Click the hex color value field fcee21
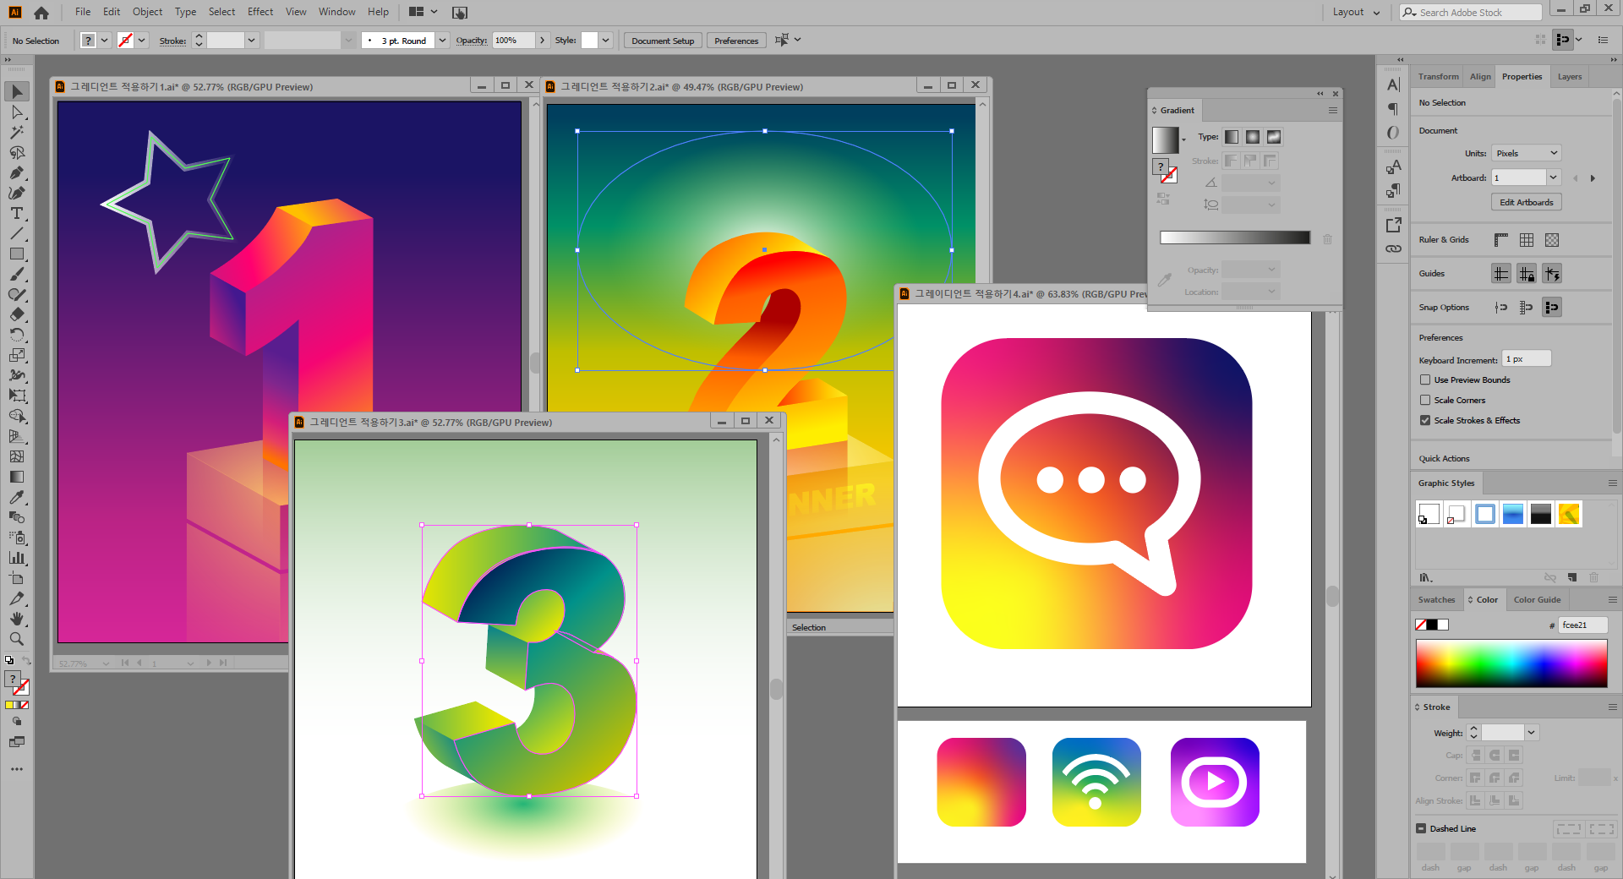The image size is (1623, 879). tap(1582, 625)
